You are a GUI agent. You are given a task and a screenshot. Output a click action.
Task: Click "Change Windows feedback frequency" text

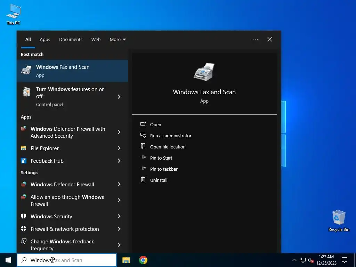click(x=62, y=245)
